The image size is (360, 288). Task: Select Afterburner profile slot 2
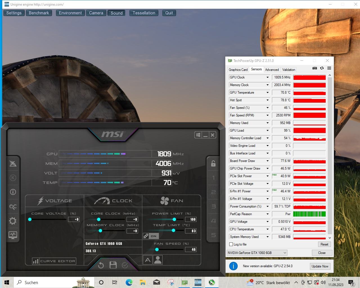(x=213, y=192)
